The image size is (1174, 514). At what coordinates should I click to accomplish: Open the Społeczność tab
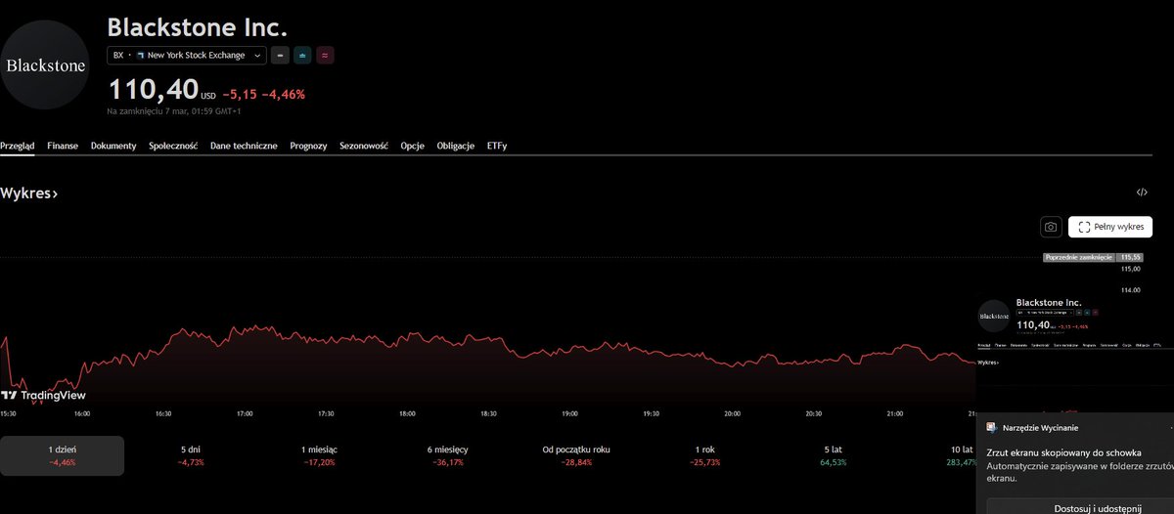(173, 146)
